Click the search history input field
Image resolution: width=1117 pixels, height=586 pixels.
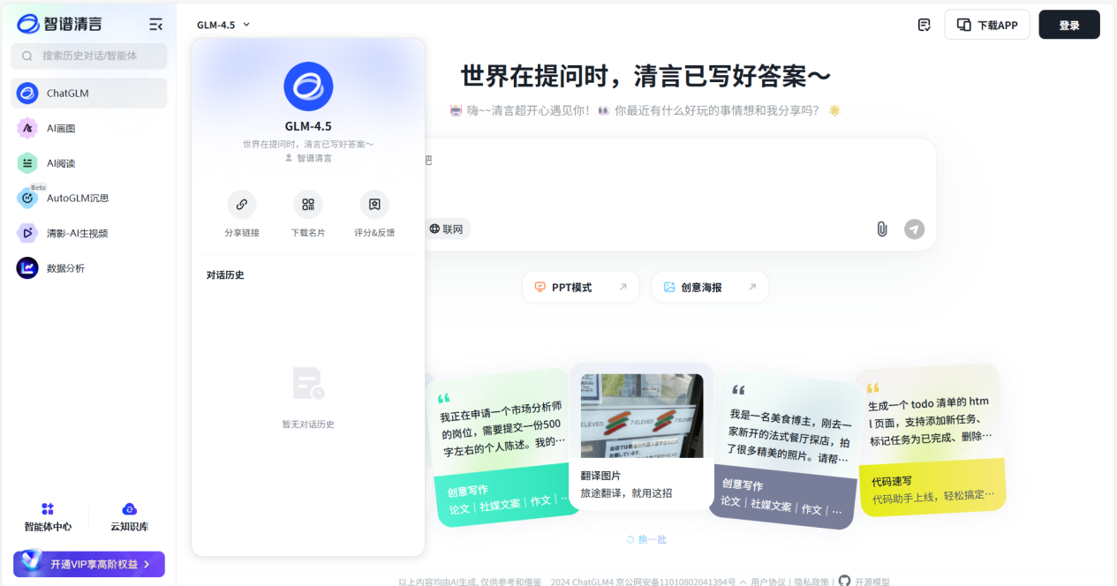point(88,56)
